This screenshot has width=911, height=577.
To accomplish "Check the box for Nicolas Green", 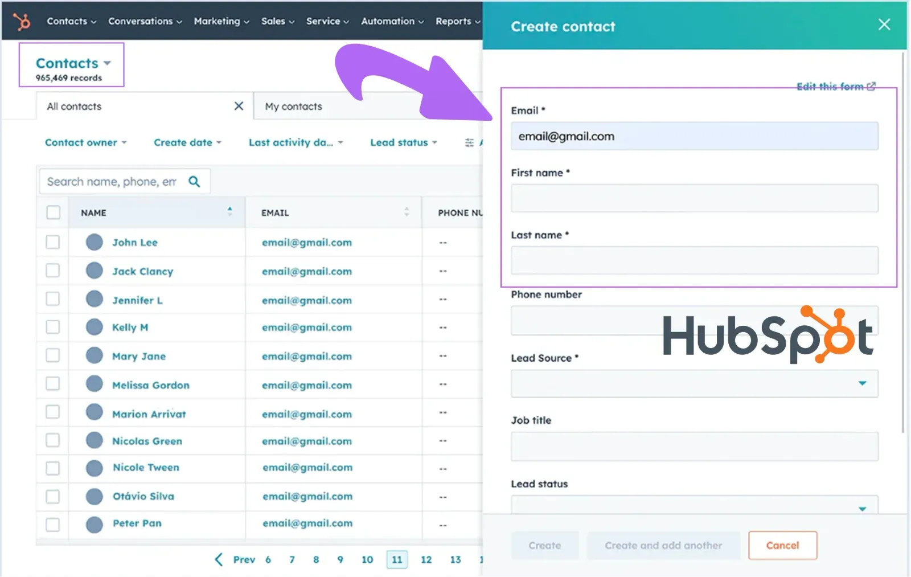I will [x=53, y=440].
